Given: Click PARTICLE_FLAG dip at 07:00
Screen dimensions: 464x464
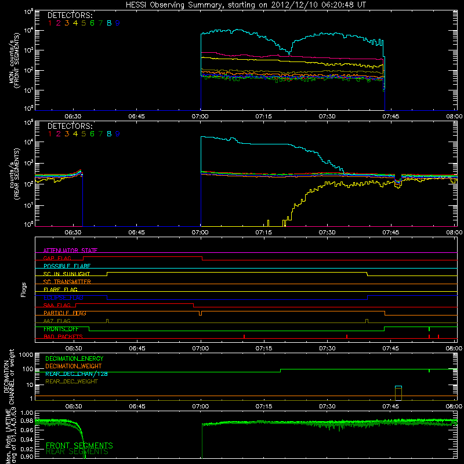Looking at the screenshot, I should [x=200, y=313].
